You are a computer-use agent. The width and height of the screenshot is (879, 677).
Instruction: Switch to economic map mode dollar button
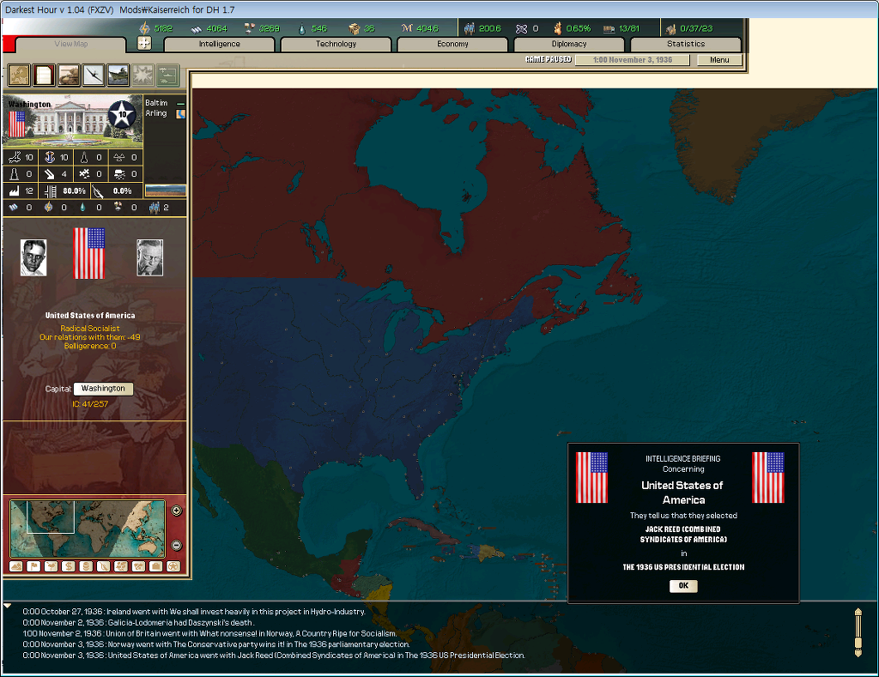(69, 566)
